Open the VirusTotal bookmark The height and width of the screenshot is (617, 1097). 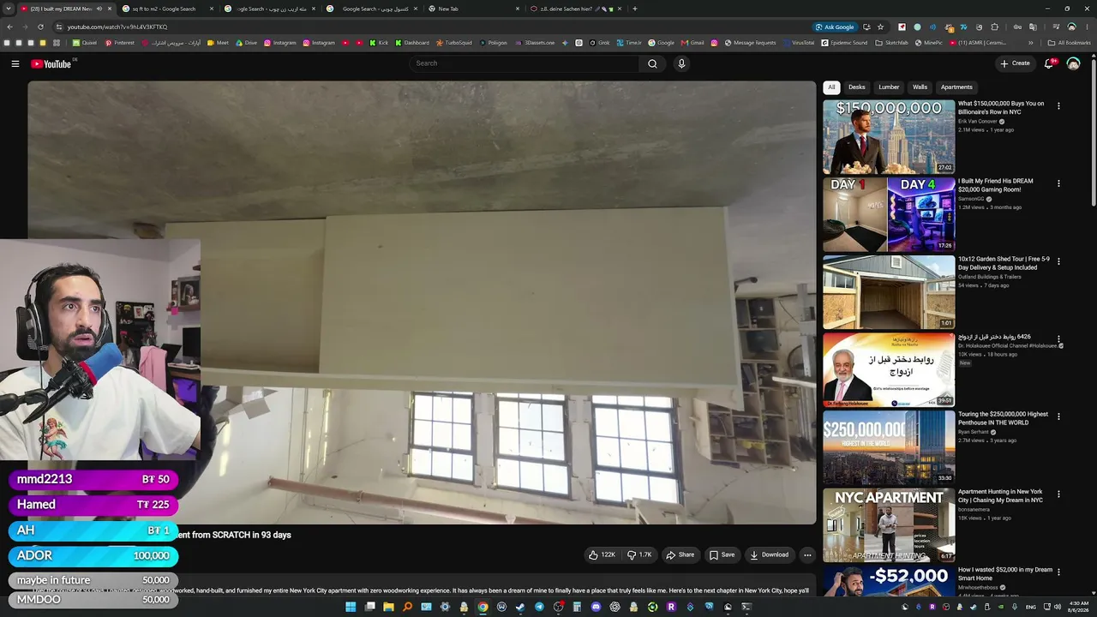[799, 43]
